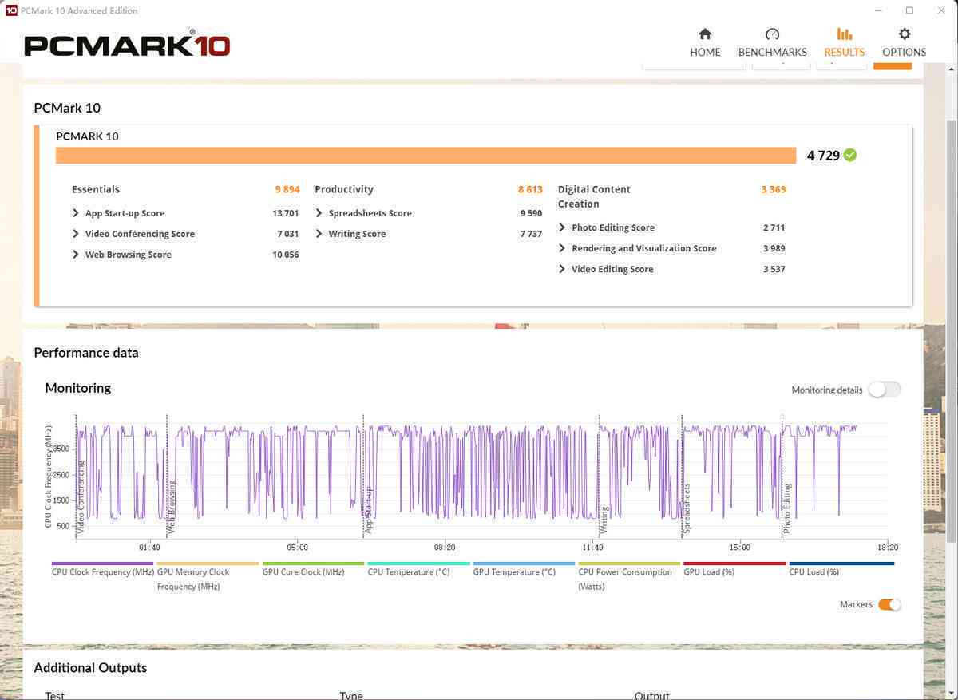Expand Web Browsing Score details

tap(76, 255)
